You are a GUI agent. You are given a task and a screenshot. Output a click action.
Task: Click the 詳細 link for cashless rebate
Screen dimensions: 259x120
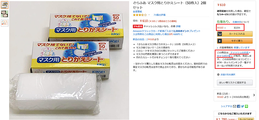178,26
